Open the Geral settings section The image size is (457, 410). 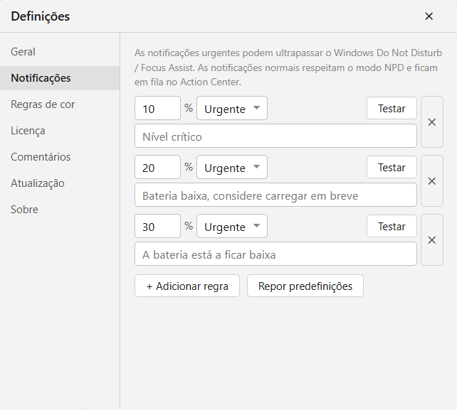[x=60, y=52]
